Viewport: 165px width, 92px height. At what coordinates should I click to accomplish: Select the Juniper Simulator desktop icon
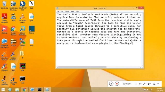[x=13, y=56]
